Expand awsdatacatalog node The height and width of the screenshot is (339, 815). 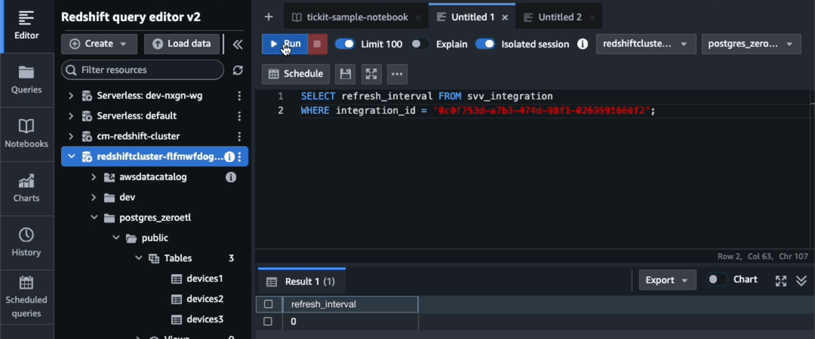[93, 177]
